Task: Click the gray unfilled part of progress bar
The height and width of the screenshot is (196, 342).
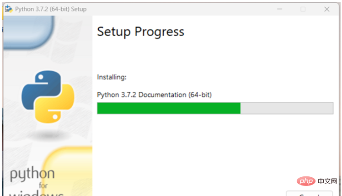Action: pos(287,108)
